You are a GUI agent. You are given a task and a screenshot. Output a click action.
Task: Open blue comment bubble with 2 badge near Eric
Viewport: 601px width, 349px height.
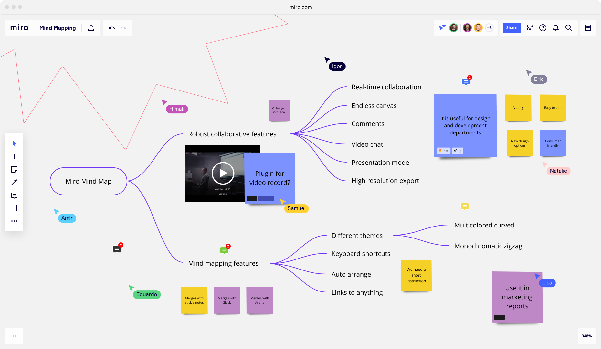(x=466, y=81)
